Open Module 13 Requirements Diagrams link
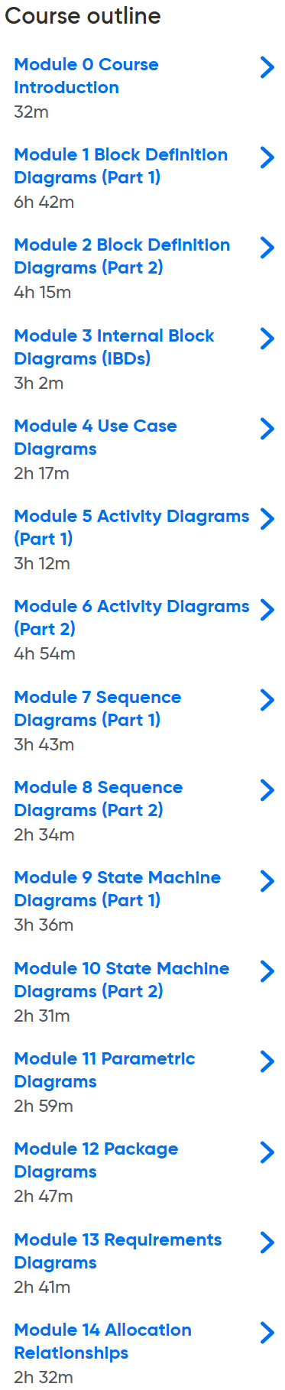This screenshot has width=285, height=1390. tap(118, 1251)
